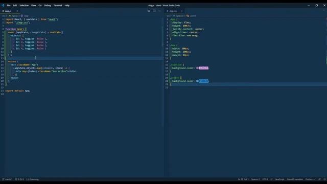Minimize the VS Code window
327x184 pixels.
tap(309, 6)
